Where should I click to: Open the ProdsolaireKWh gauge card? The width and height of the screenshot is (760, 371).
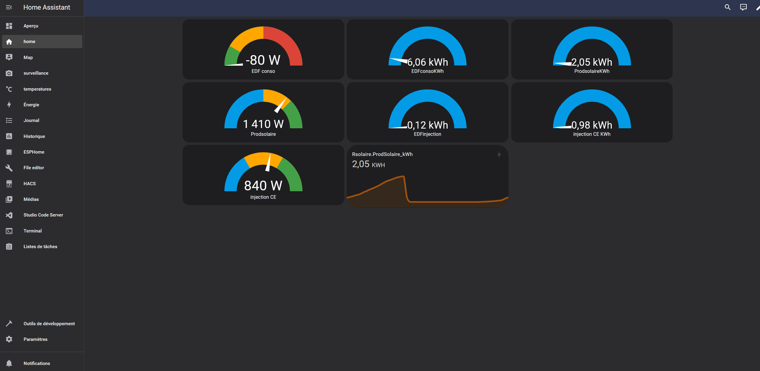[592, 49]
